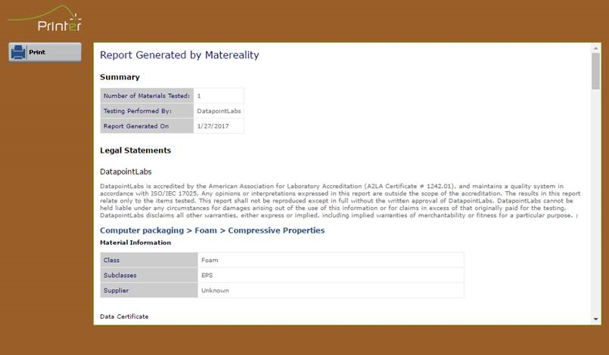Click the DatapointLabs value in Summary table
Viewport: 609px width, 355px height.
[x=219, y=111]
